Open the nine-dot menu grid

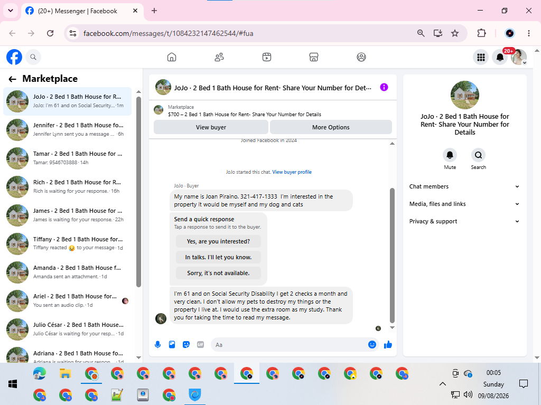pyautogui.click(x=481, y=57)
